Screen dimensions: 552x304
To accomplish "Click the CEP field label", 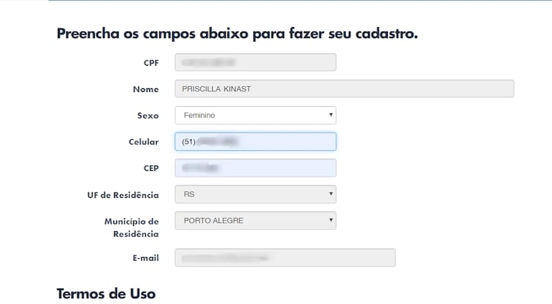I will point(151,169).
